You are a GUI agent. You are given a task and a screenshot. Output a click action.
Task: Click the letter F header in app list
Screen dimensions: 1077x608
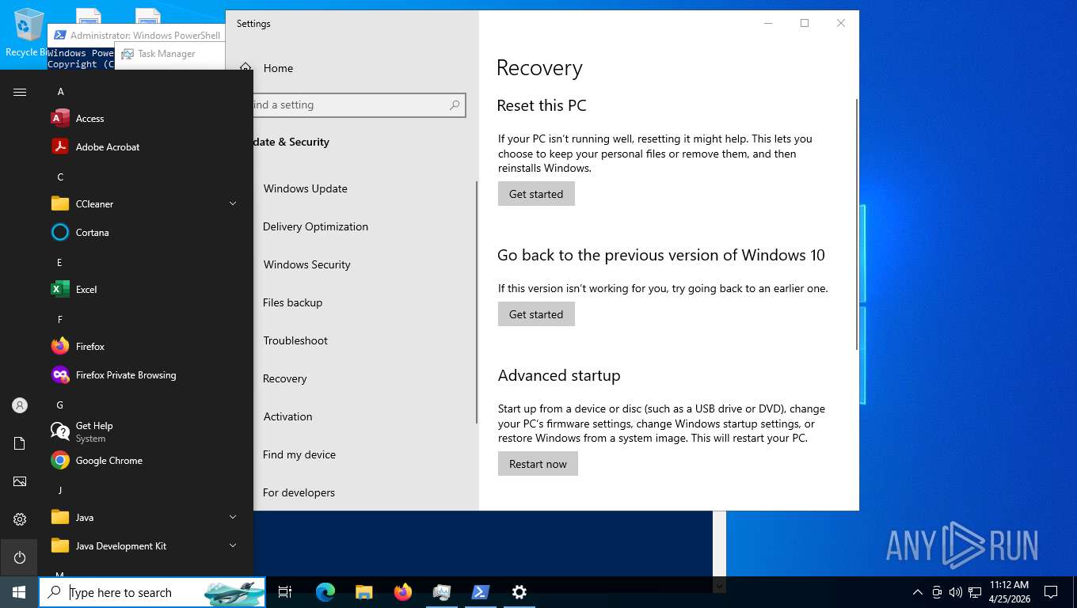[x=59, y=320]
